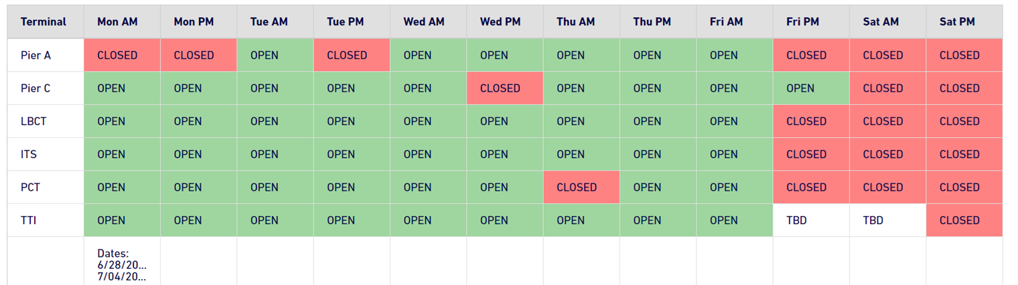Click the Dates cell under Mon AM

click(122, 261)
